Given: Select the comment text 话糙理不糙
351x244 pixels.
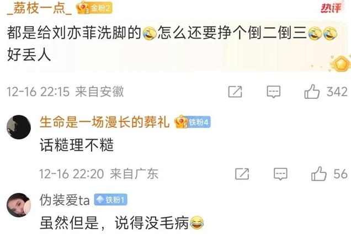Looking at the screenshot, I should [77, 145].
